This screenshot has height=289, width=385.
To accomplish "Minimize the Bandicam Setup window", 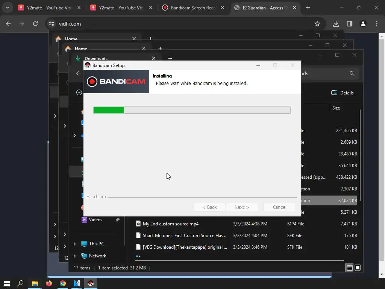I will coord(258,65).
